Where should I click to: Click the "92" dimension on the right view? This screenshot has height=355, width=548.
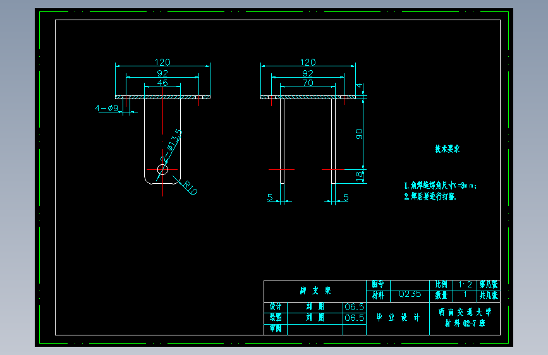308,73
